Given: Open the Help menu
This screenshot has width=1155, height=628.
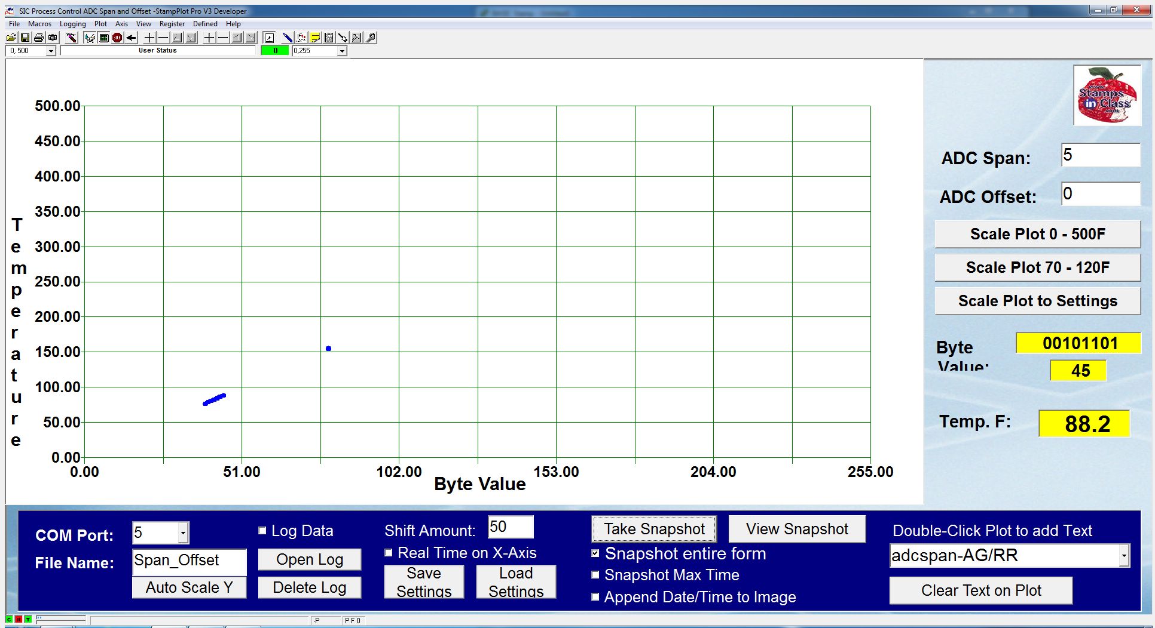Looking at the screenshot, I should [x=233, y=24].
